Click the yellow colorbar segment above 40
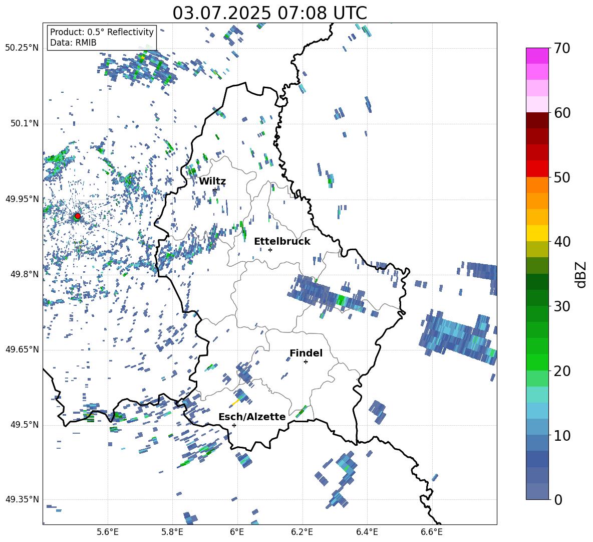This screenshot has width=593, height=542. point(537,233)
